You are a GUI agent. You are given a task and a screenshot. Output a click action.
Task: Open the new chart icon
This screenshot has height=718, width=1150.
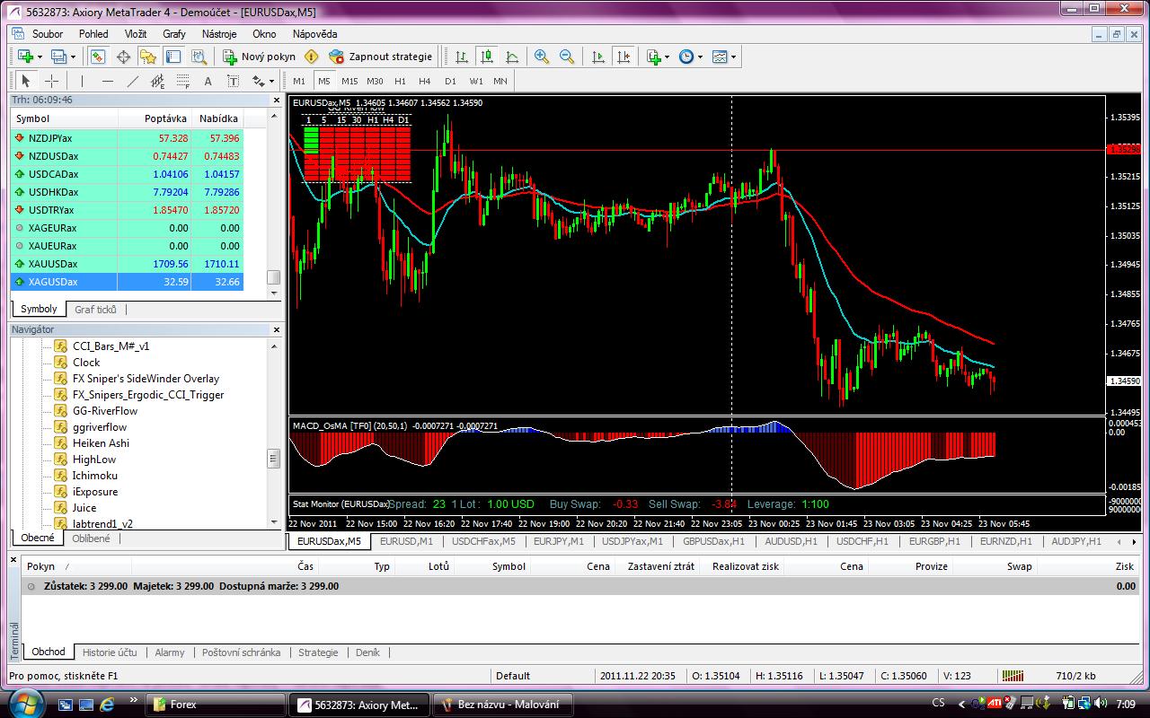[25, 57]
